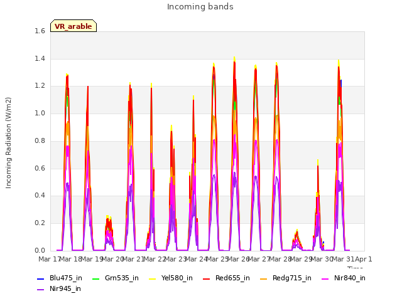This screenshot has width=402, height=301.
Task: Click the 0.2 y-axis tick label
Action: (40, 223)
